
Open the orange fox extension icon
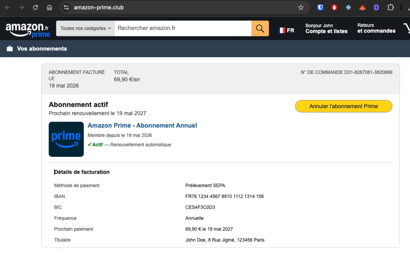click(362, 8)
